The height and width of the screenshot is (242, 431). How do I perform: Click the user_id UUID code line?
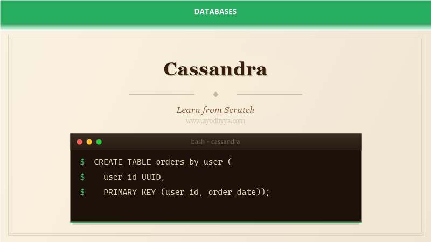click(x=134, y=177)
